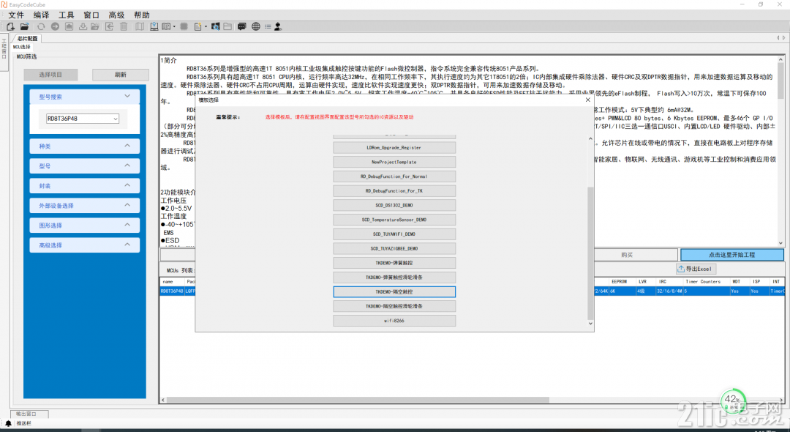Click the laptop download toolbar icon

point(154,26)
